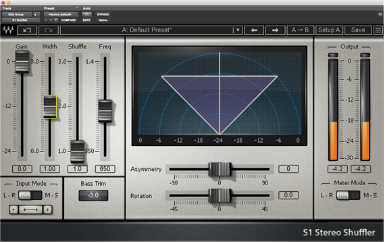Click the Bass Trim value -3.0

(93, 195)
